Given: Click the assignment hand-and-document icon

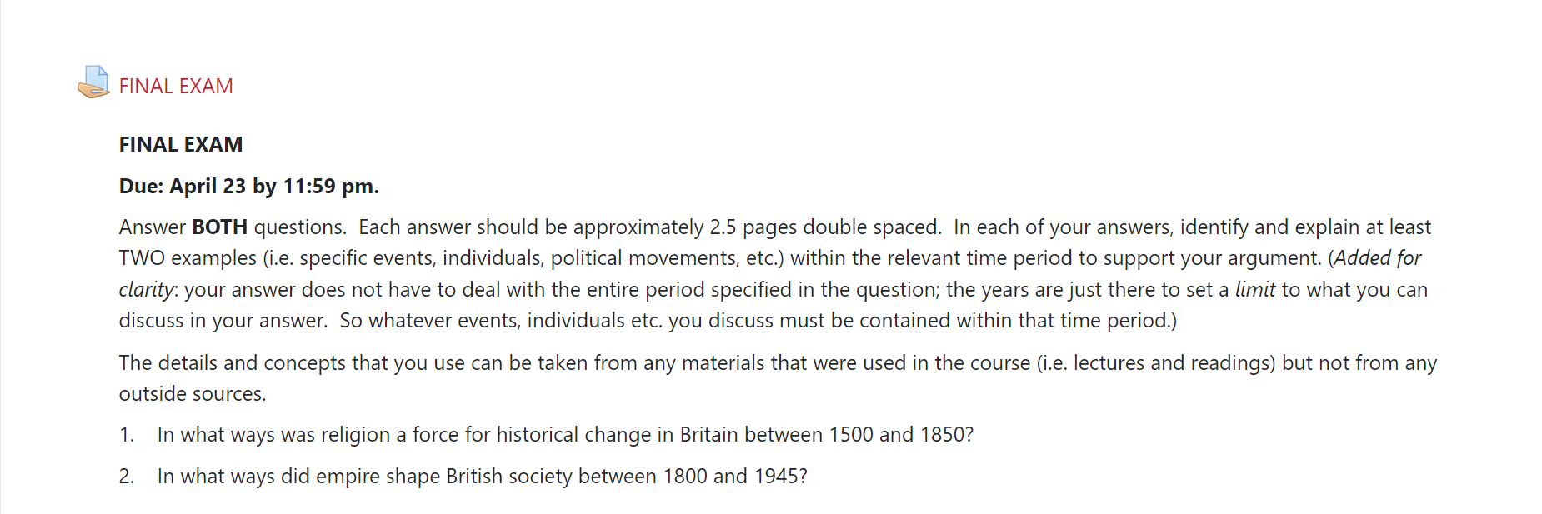Looking at the screenshot, I should pos(93,82).
